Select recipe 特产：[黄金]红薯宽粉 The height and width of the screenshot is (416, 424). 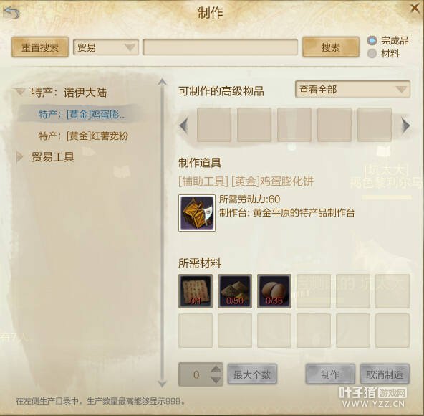83,136
